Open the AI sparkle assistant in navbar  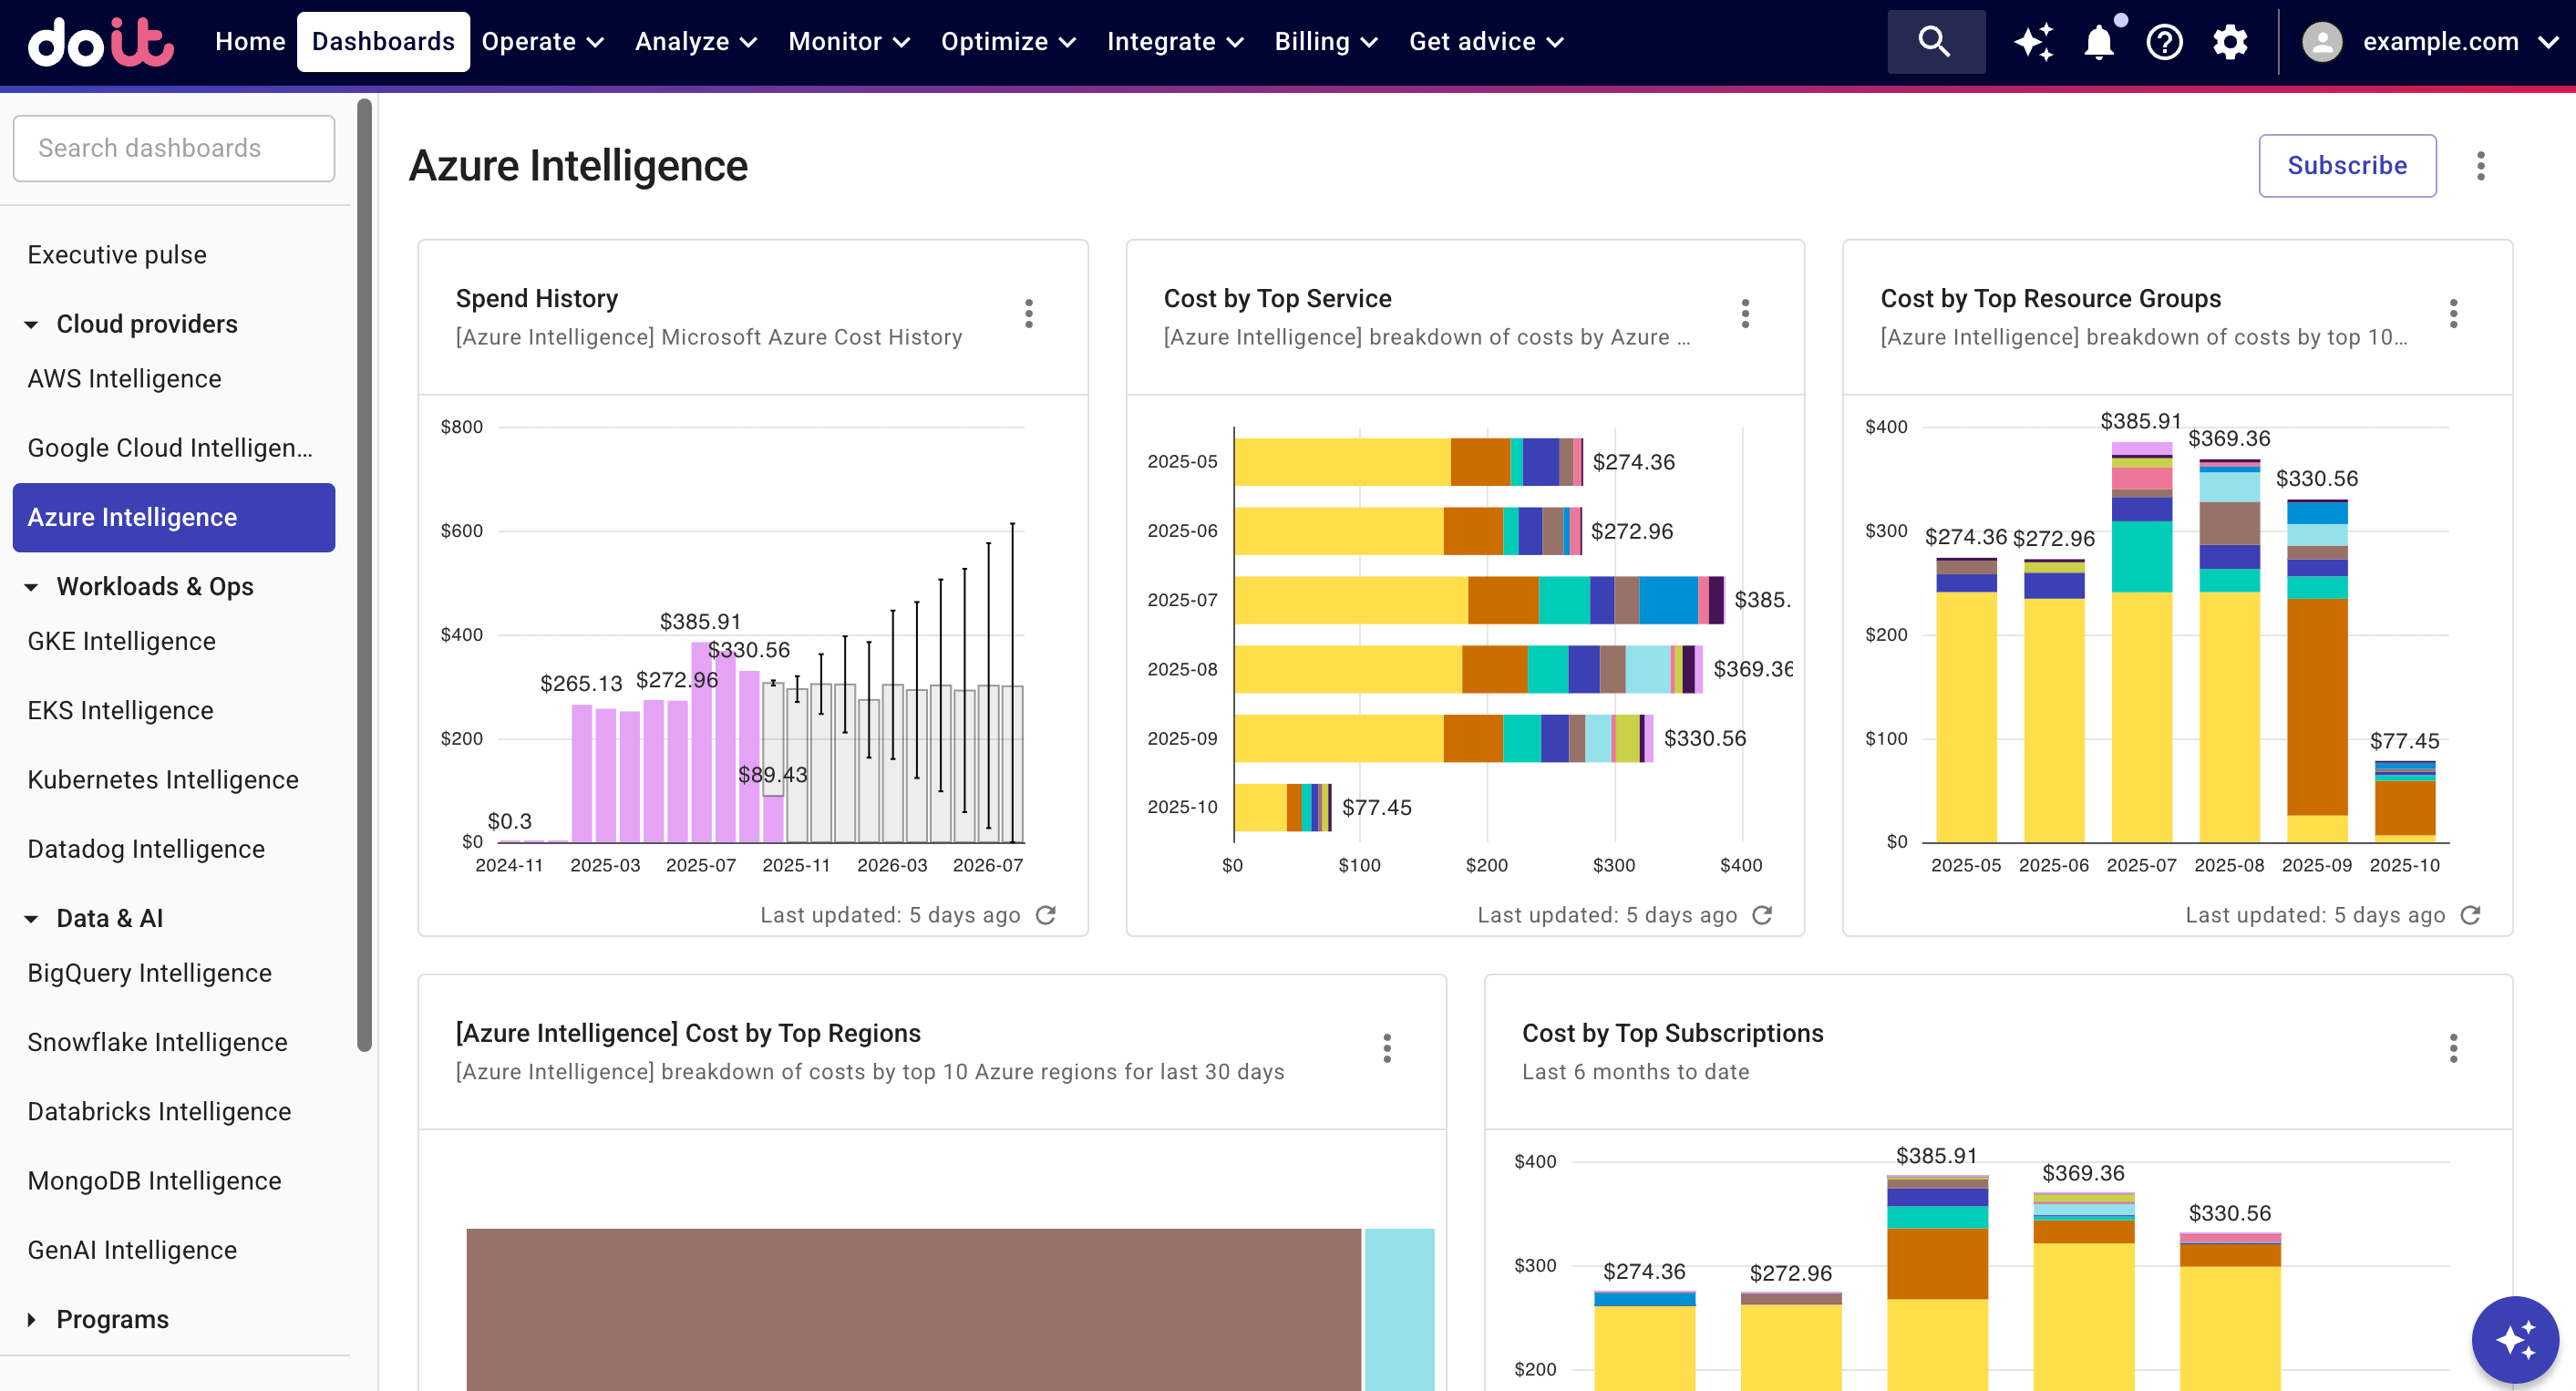2033,42
